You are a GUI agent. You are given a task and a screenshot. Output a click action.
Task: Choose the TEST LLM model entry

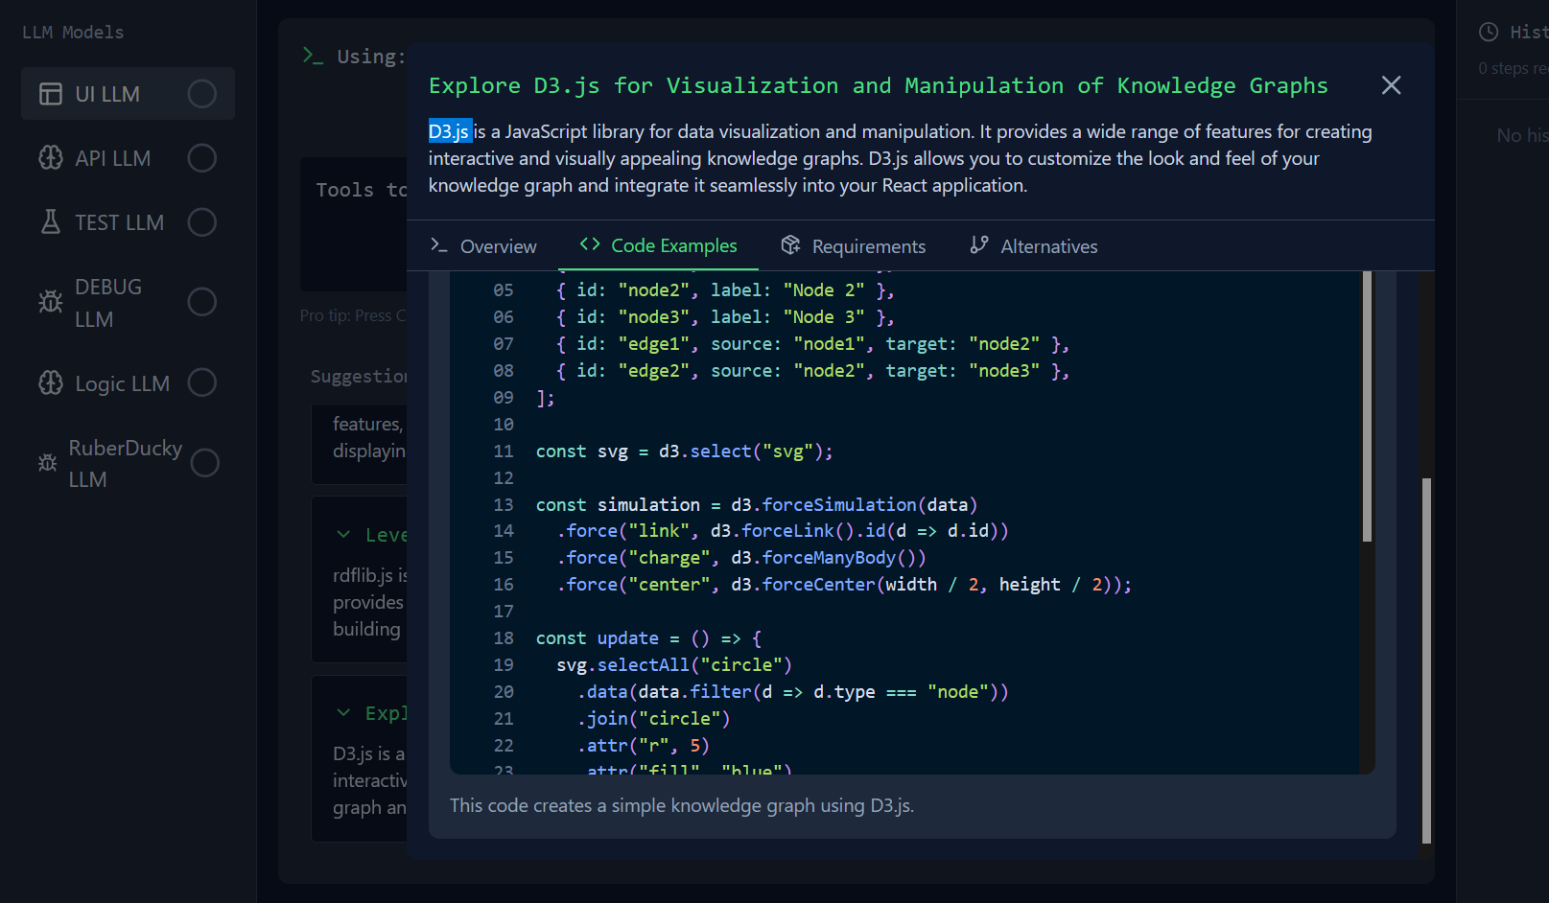coord(128,222)
